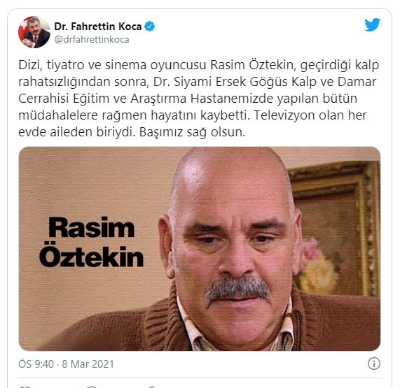400x388 pixels.
Task: Click the first line of the tweet text
Action: coord(198,65)
